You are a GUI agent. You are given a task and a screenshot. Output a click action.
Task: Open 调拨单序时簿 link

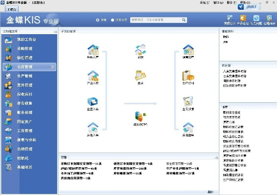point(231,81)
